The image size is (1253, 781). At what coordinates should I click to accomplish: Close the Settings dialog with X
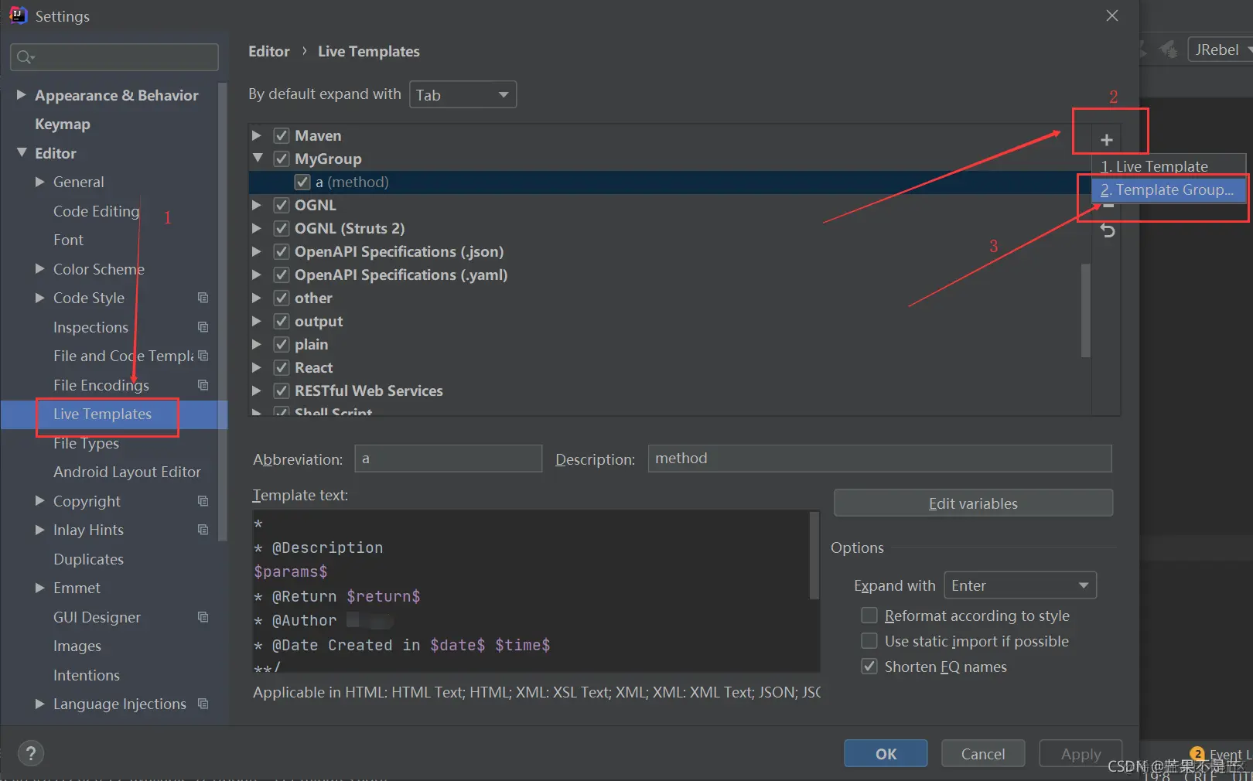coord(1112,15)
